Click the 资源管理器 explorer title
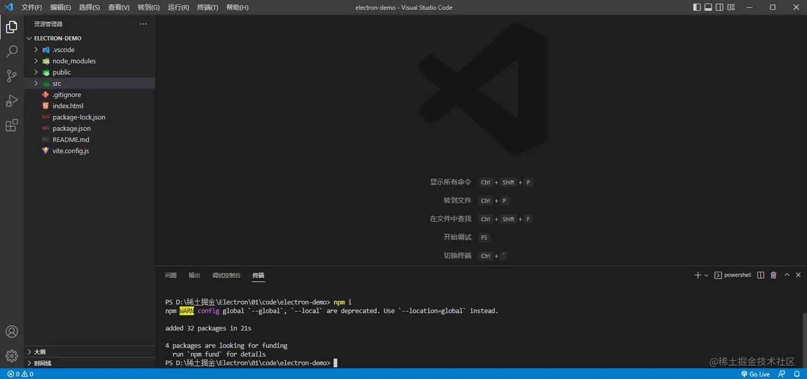This screenshot has width=807, height=379. click(48, 24)
